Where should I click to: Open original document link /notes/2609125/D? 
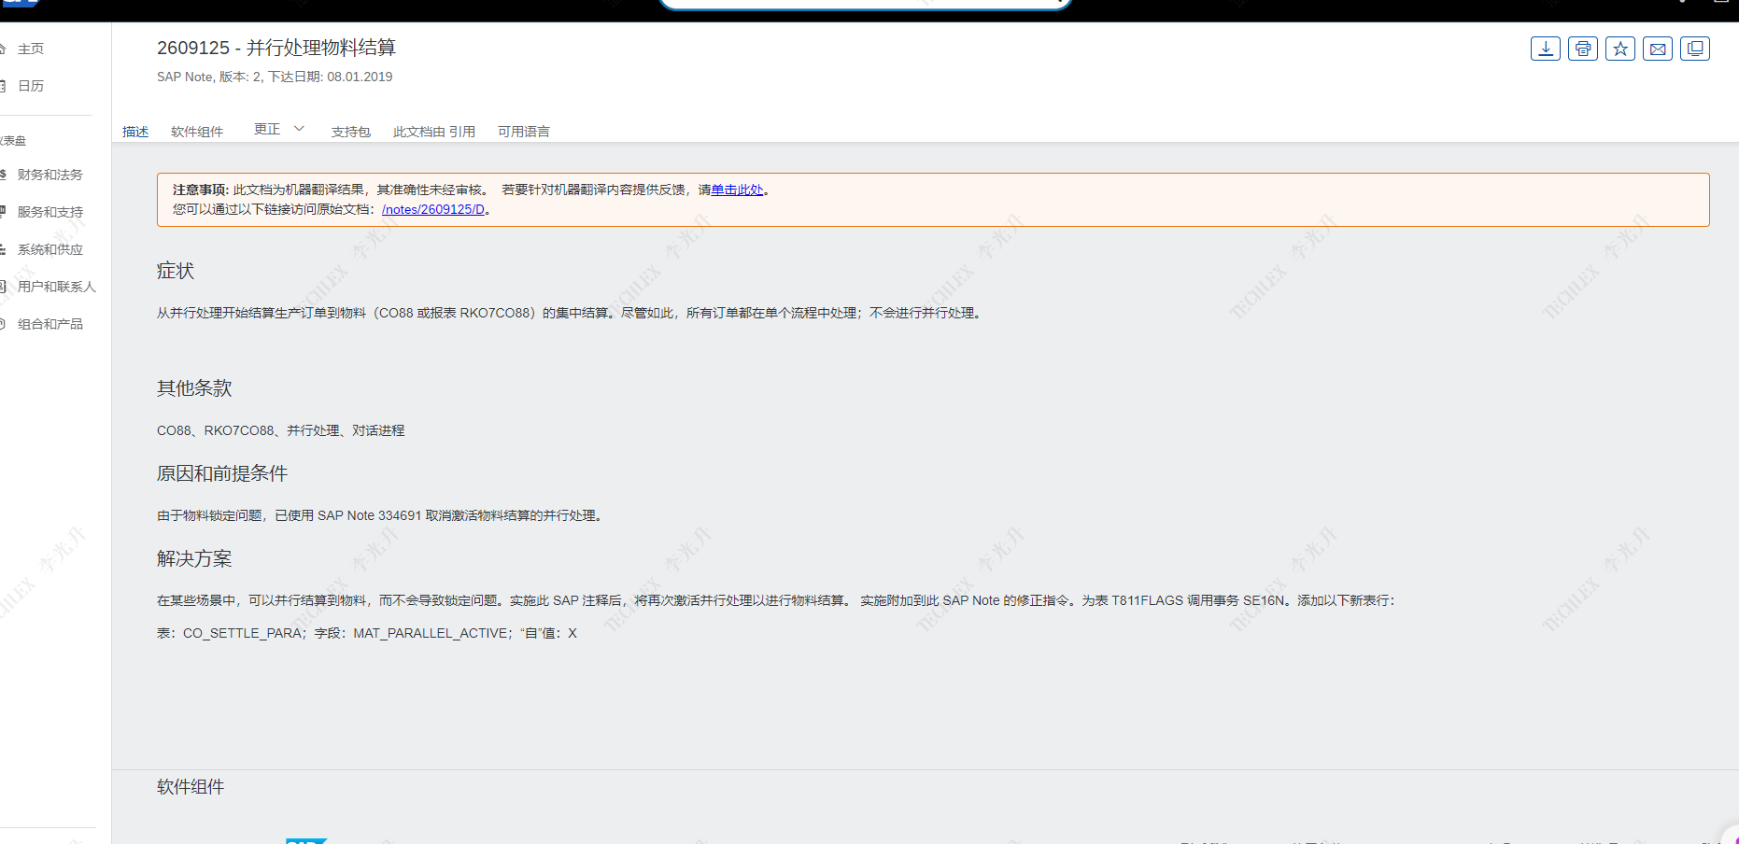[x=433, y=209]
